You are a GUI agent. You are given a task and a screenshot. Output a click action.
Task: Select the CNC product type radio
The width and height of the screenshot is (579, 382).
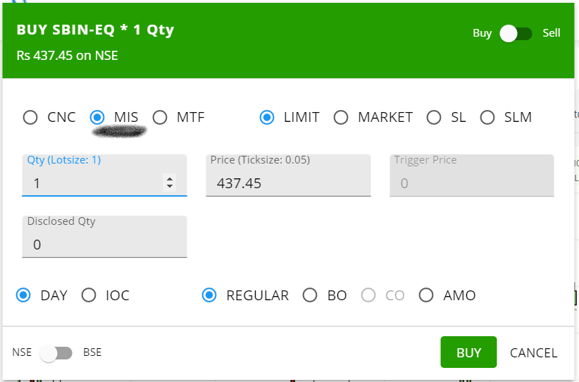click(30, 118)
